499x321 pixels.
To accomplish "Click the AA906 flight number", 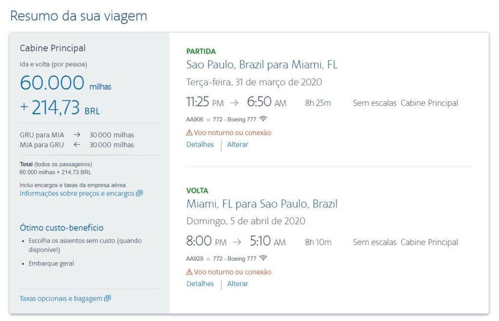I will (194, 120).
